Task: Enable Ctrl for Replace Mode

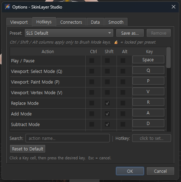Action: pyautogui.click(x=92, y=103)
